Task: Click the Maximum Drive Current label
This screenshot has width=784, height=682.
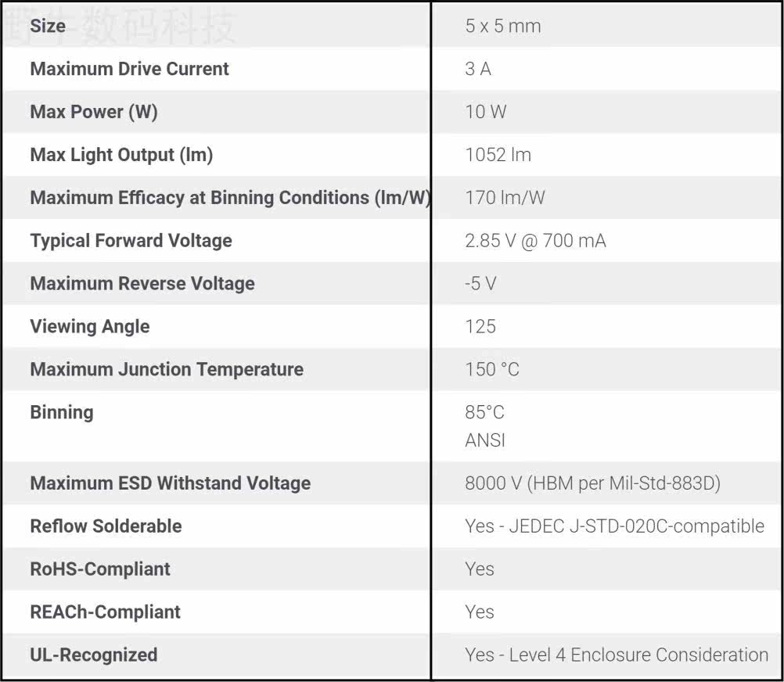Action: pyautogui.click(x=130, y=69)
